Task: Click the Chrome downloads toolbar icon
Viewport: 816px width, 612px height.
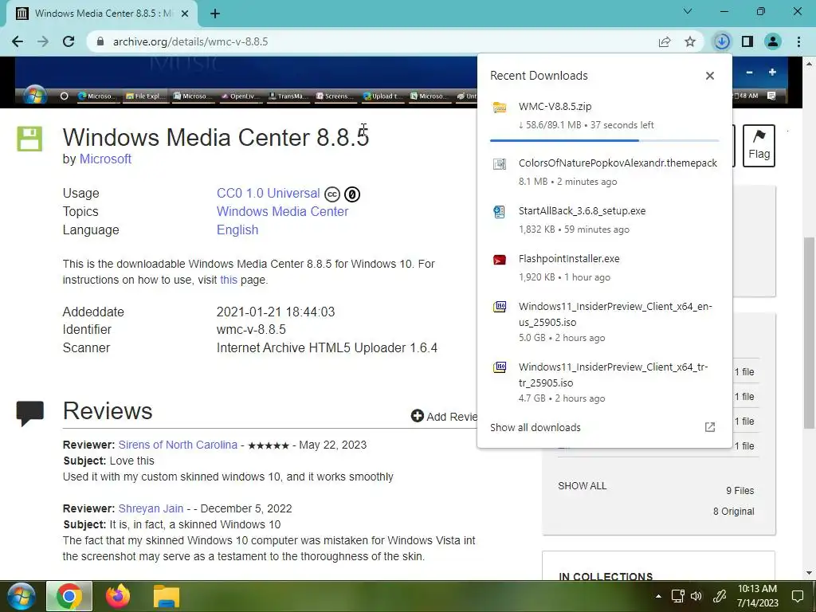Action: [722, 41]
